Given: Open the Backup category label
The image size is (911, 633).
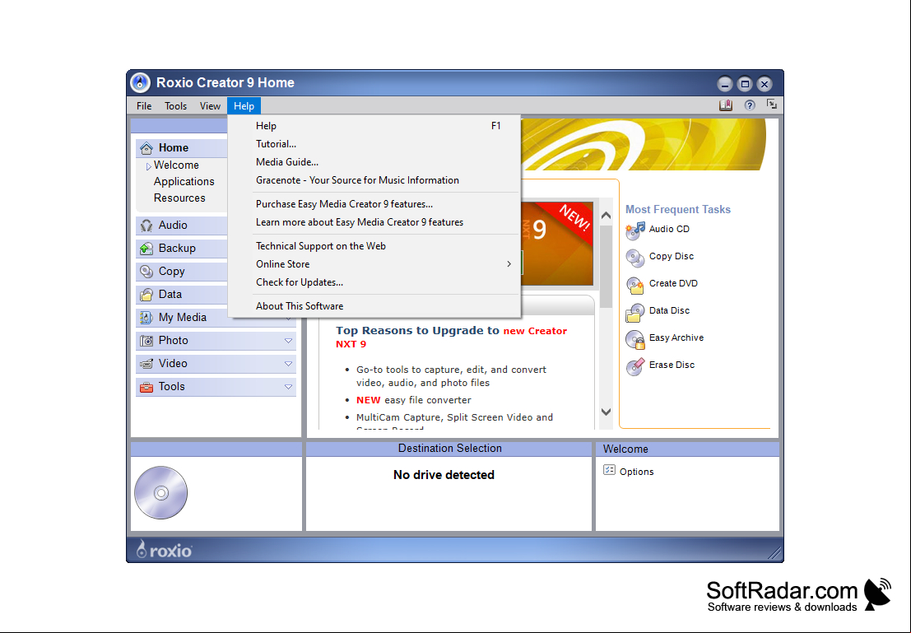Looking at the screenshot, I should (x=177, y=249).
